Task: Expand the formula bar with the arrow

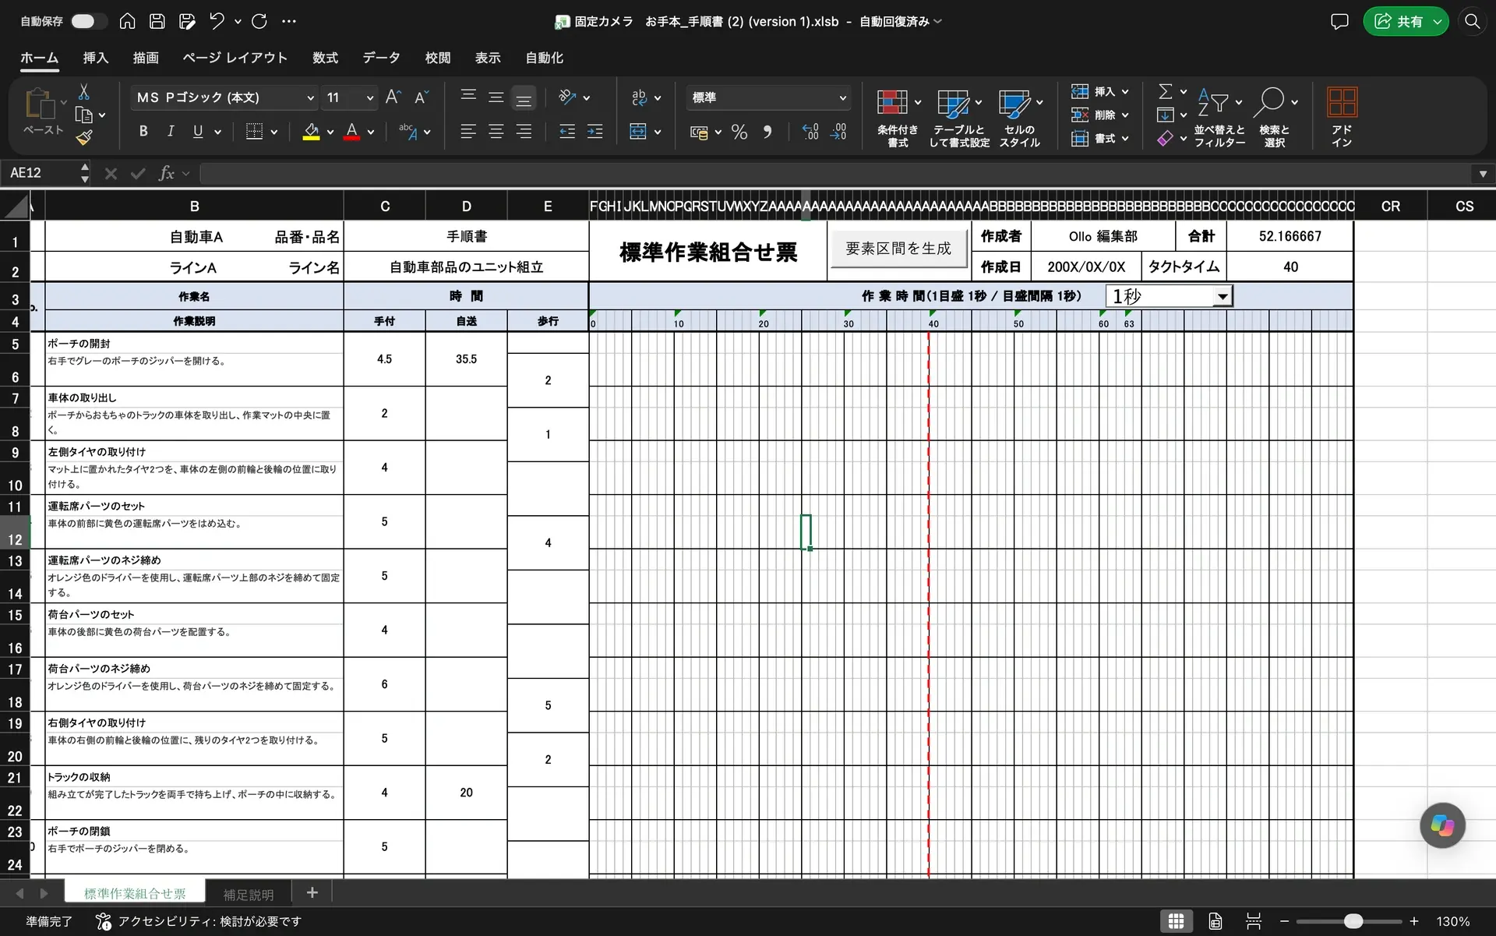Action: [x=1483, y=173]
